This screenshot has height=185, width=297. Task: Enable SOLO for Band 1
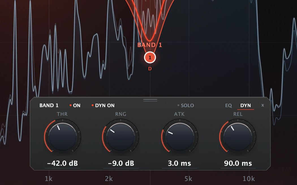click(x=186, y=105)
